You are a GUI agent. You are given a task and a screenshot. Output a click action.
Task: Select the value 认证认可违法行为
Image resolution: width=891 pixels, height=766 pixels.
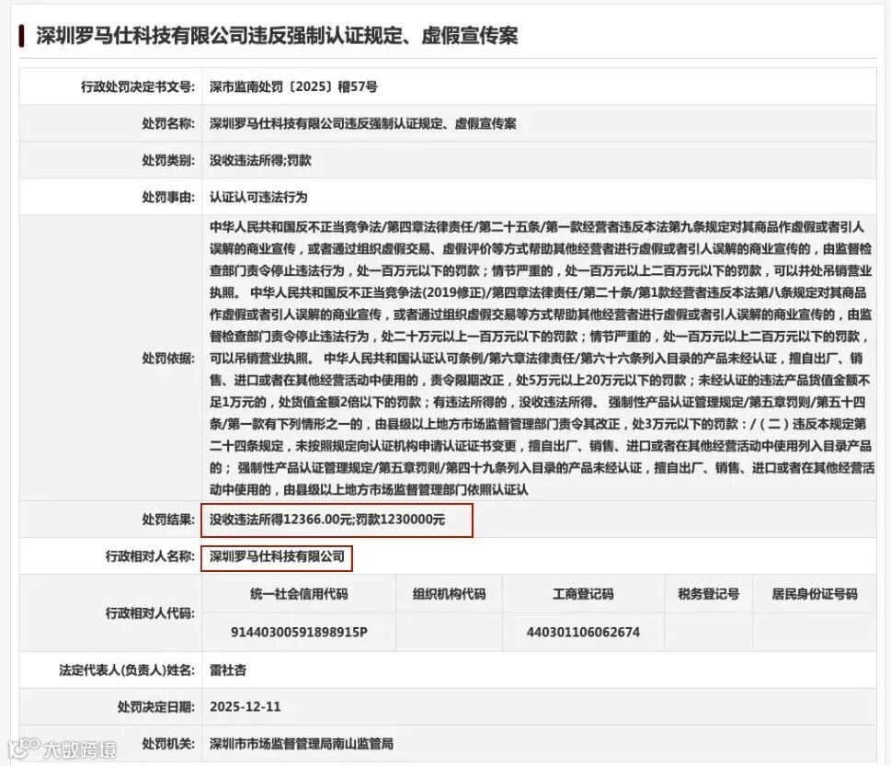pyautogui.click(x=258, y=197)
